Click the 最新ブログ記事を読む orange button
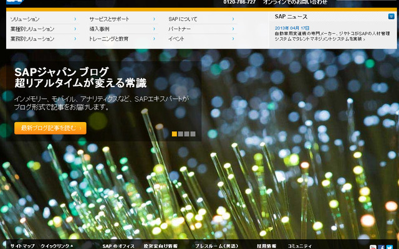Screen dimensions: 399x249 [x=50, y=128]
